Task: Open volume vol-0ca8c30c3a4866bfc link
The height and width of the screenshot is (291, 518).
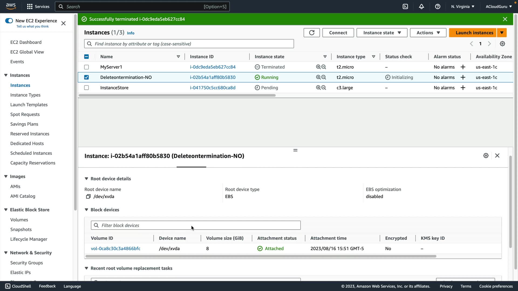Action: tap(115, 248)
